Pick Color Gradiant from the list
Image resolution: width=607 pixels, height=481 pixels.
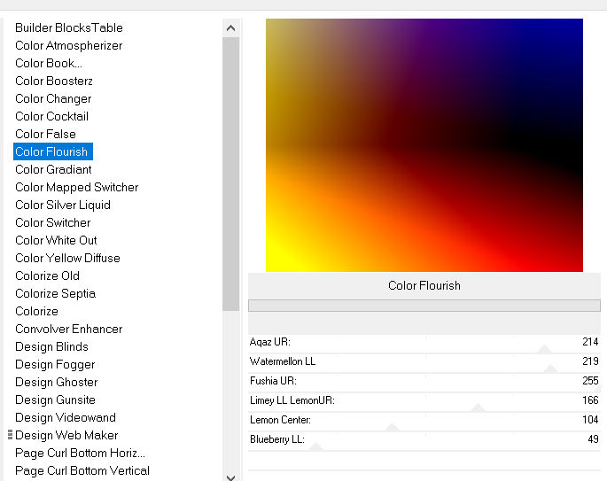pos(53,169)
